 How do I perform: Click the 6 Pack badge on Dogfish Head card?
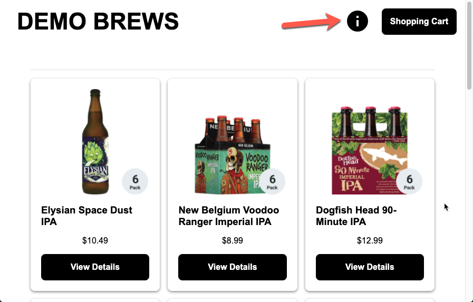(x=409, y=182)
